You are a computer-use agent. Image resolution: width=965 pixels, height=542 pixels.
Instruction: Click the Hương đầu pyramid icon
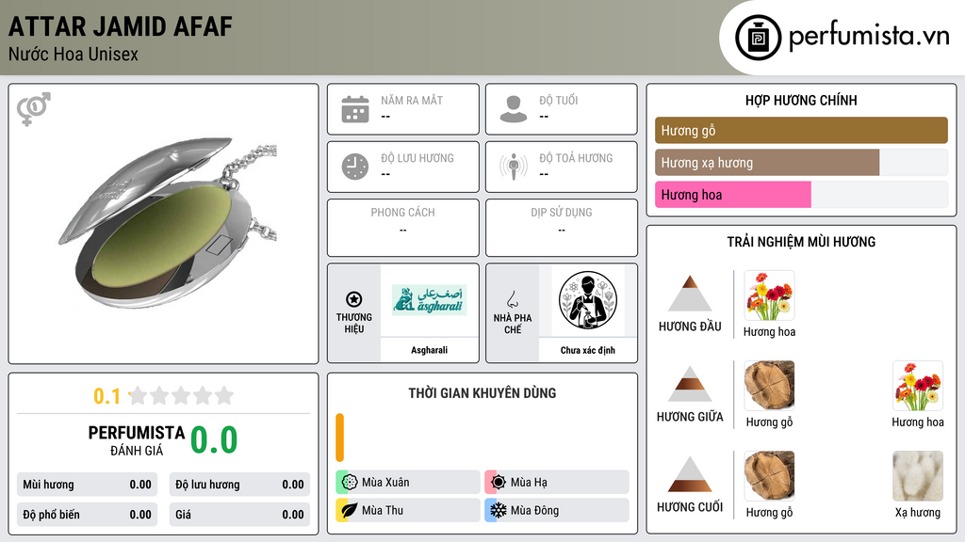coord(690,294)
